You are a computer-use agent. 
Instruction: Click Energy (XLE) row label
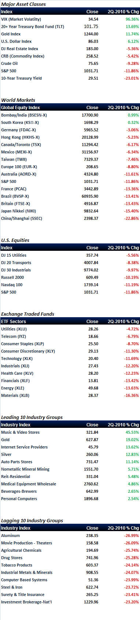pyautogui.click(x=13, y=388)
